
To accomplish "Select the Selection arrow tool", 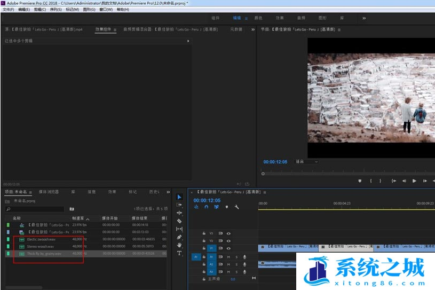I will click(179, 197).
